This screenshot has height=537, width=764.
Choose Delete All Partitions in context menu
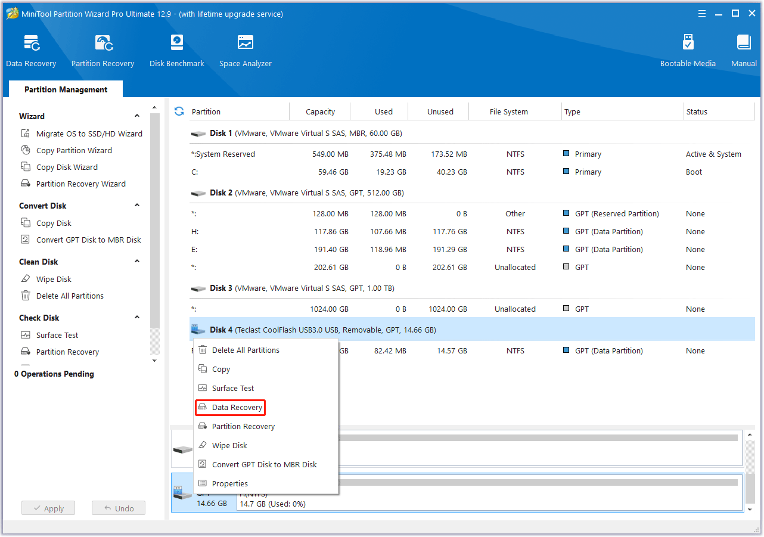[266, 350]
